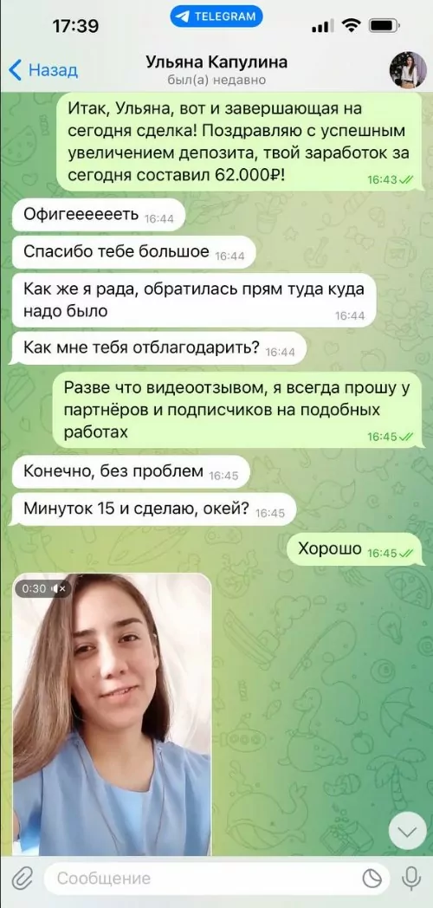Unmute the video using the muted speaker icon
This screenshot has width=433, height=908.
coord(60,588)
